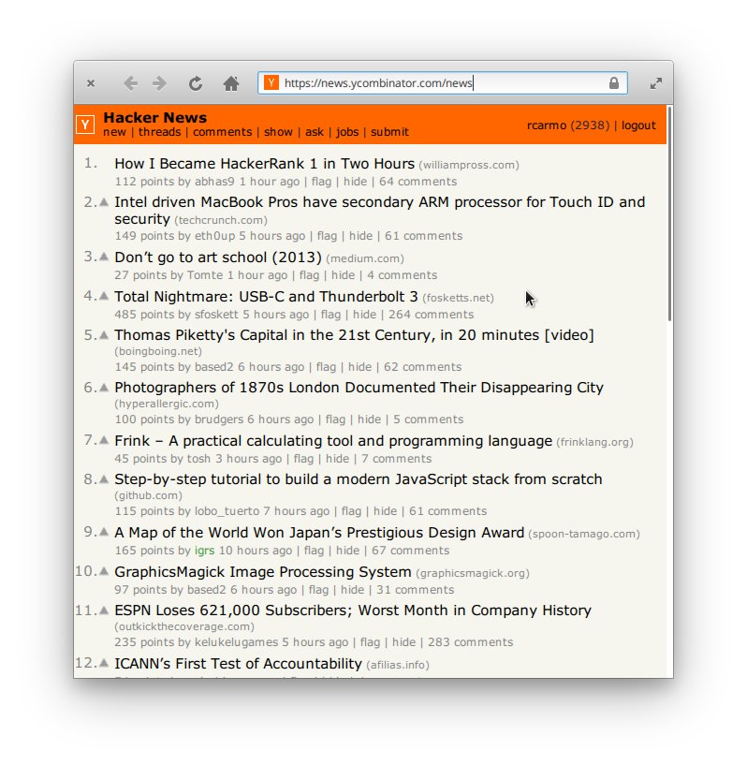The width and height of the screenshot is (747, 765).
Task: Upvote Photographers of 1870s London story
Action: 104,388
